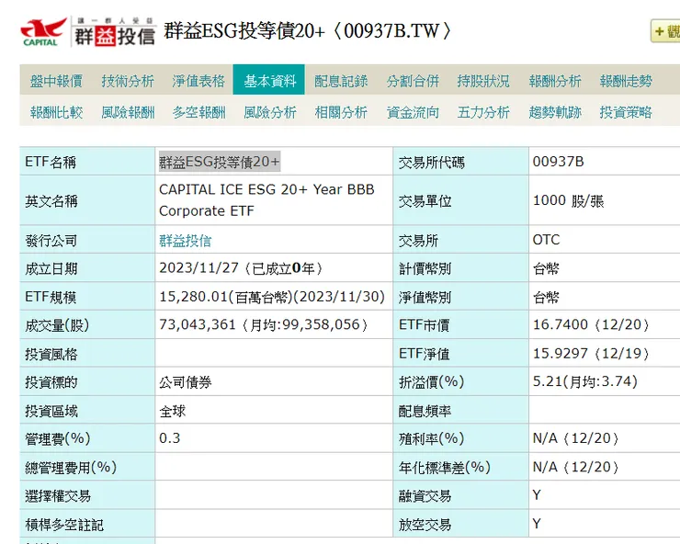Go to the 分割合併 tab
Viewport: 680px width, 544px height.
click(x=413, y=81)
